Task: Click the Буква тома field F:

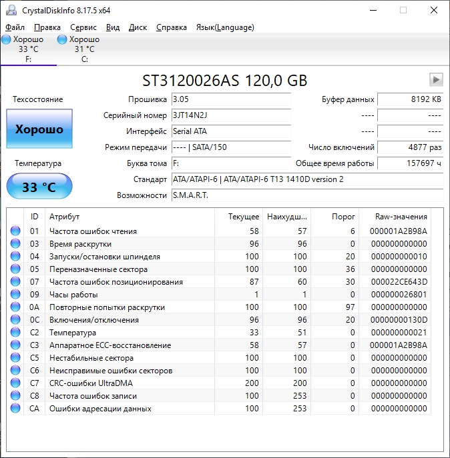Action: [x=231, y=163]
